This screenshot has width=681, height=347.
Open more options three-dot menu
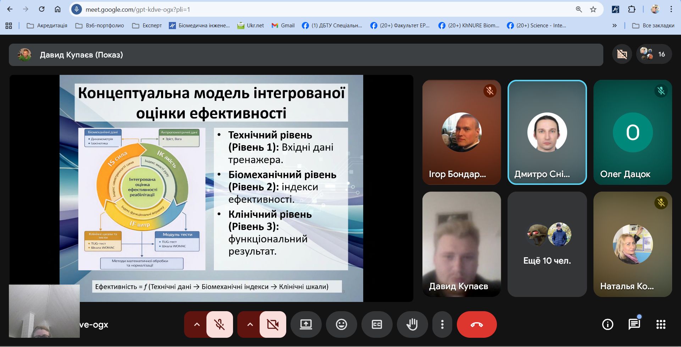coord(442,324)
